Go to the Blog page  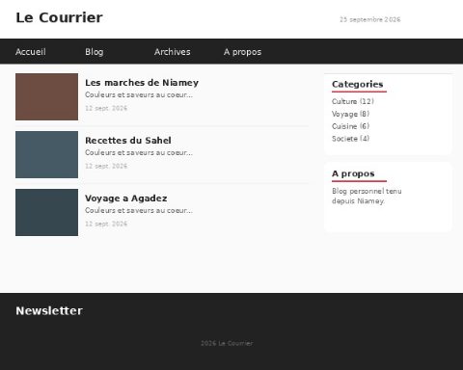coord(95,52)
